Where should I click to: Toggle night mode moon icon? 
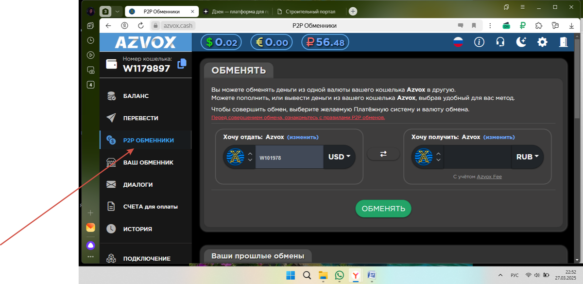(521, 42)
